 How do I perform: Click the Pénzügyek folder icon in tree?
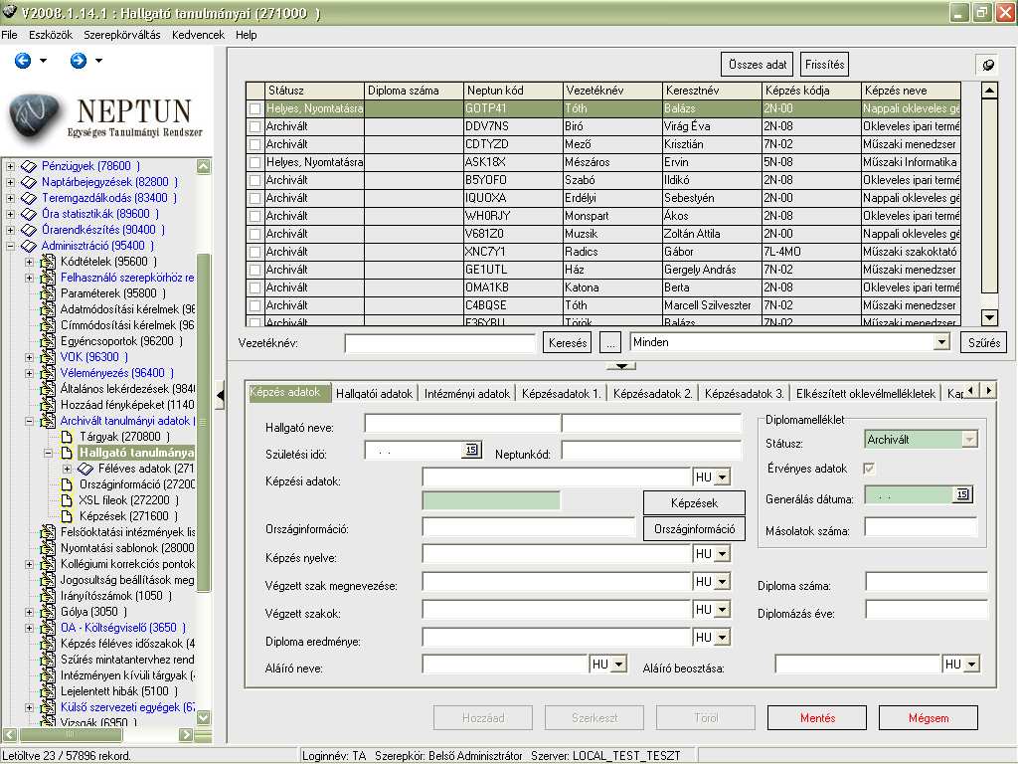[x=29, y=166]
